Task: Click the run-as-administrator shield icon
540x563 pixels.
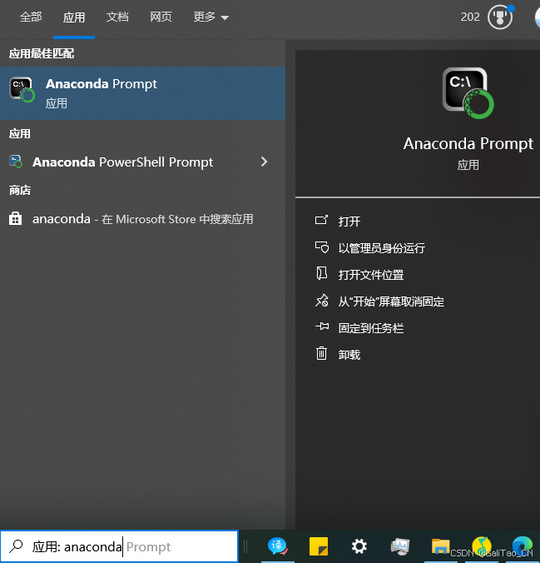Action: [321, 247]
